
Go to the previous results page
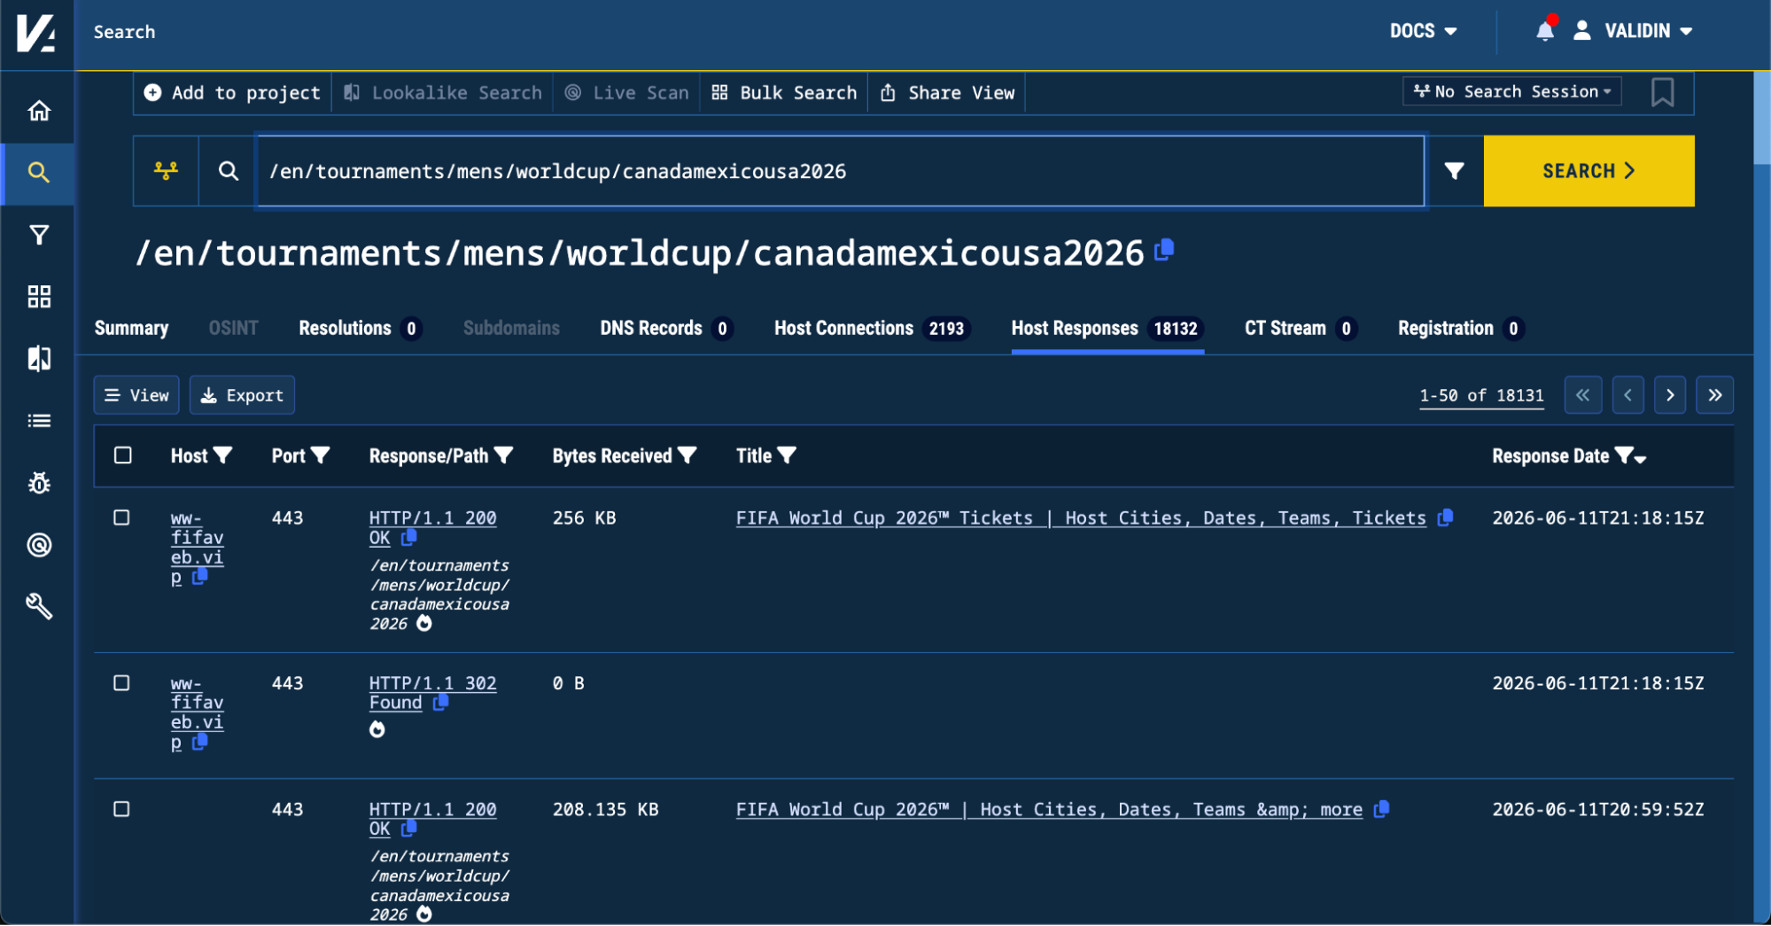coord(1628,395)
